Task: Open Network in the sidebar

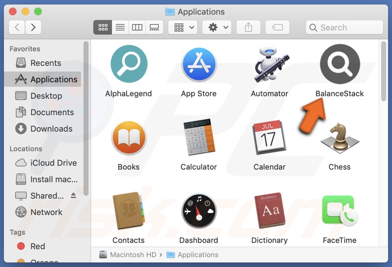Action: (42, 212)
